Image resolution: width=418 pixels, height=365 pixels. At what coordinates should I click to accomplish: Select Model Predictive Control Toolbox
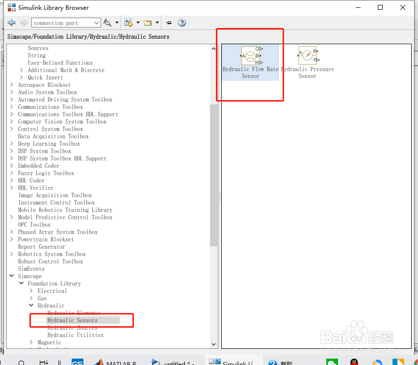pyautogui.click(x=65, y=217)
